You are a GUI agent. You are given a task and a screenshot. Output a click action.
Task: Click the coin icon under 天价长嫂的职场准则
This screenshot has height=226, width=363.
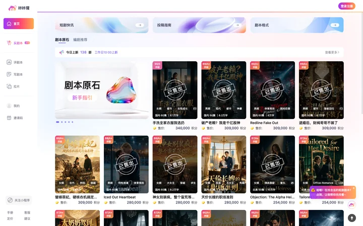[203, 202]
